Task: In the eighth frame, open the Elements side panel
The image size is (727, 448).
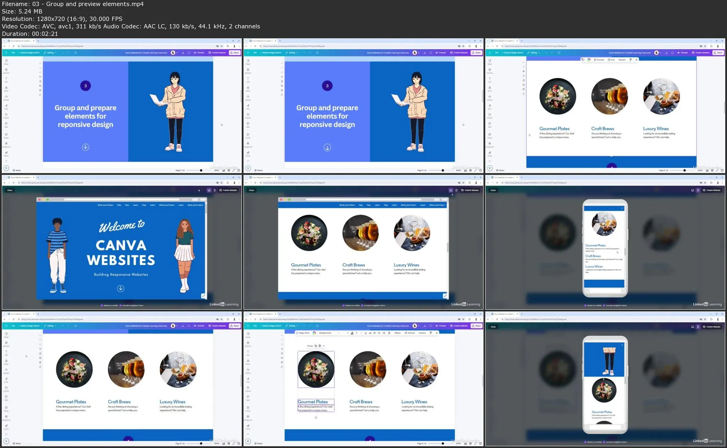Action: tap(248, 344)
